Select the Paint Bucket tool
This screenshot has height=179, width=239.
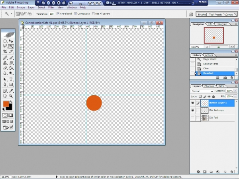coord(11,68)
